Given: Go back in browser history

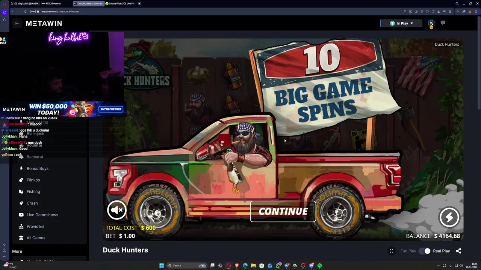Looking at the screenshot, I should [12, 12].
